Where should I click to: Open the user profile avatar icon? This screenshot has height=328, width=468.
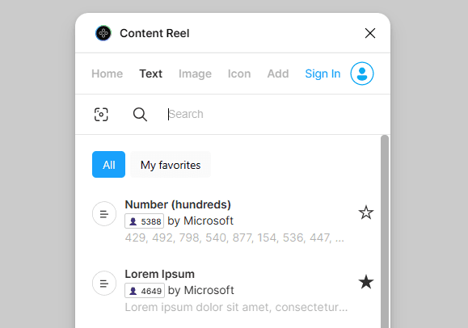tap(362, 74)
